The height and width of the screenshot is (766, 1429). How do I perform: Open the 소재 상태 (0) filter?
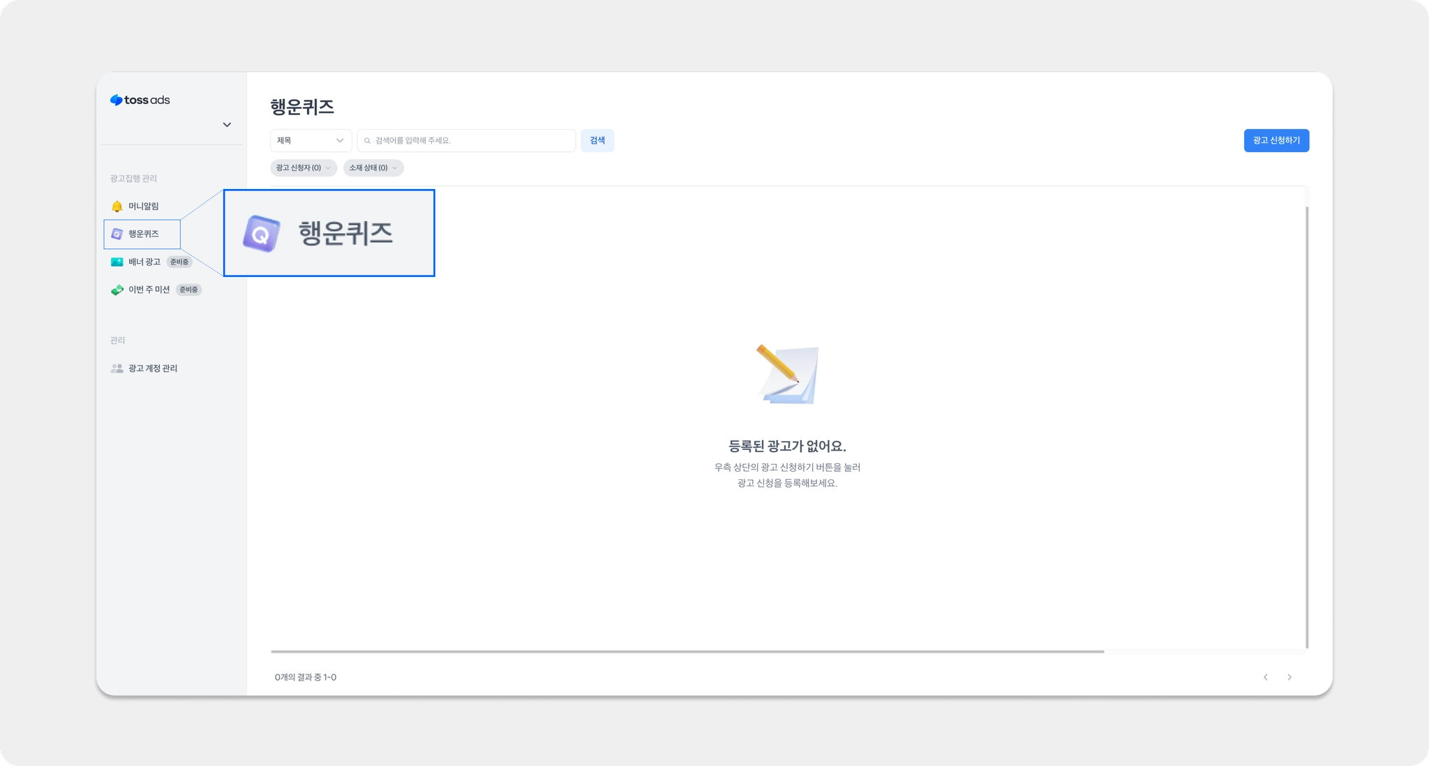click(x=373, y=168)
